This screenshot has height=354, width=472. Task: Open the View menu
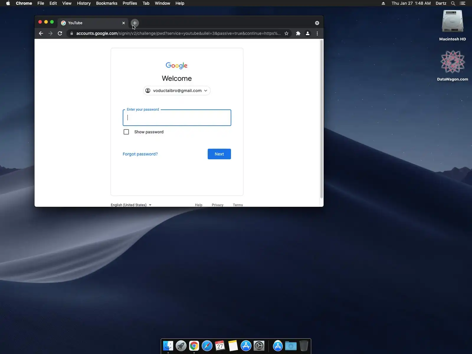coord(67,3)
